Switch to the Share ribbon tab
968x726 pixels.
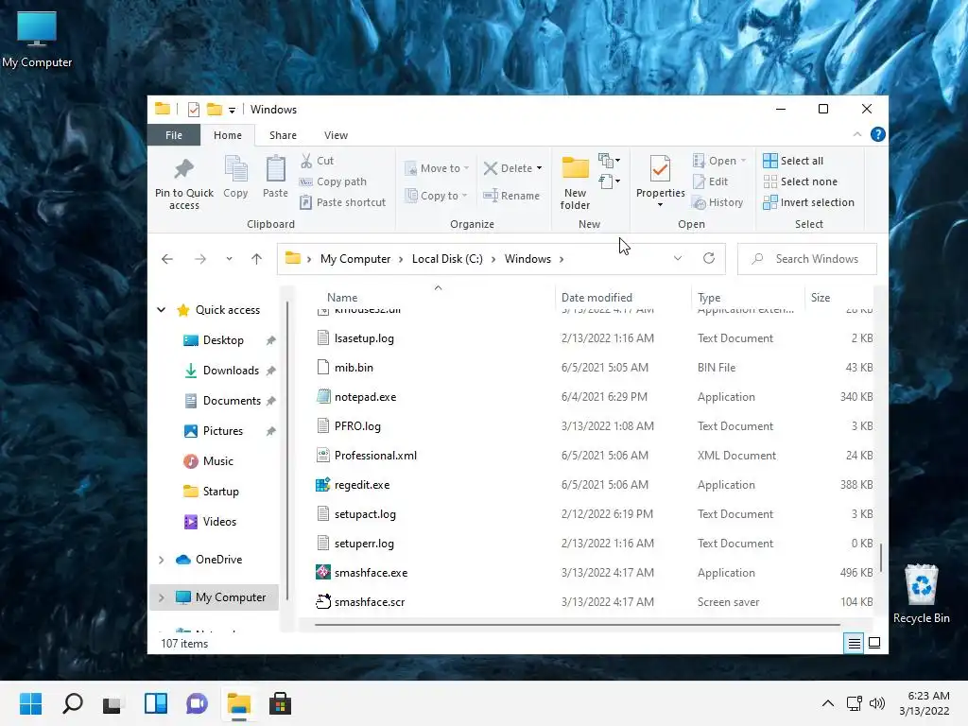283,135
